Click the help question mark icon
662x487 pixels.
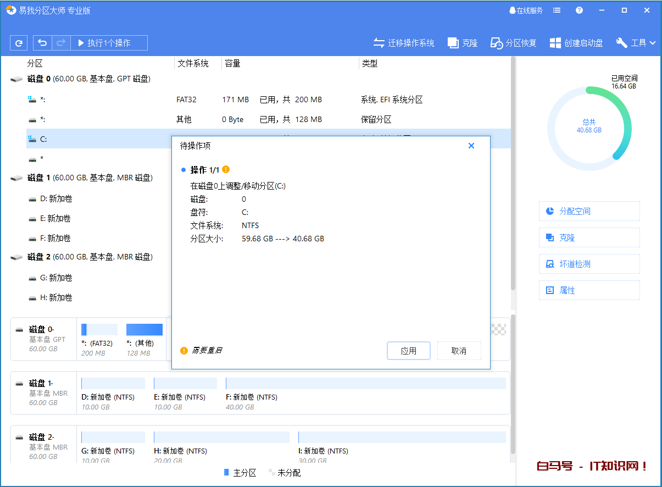(x=579, y=10)
